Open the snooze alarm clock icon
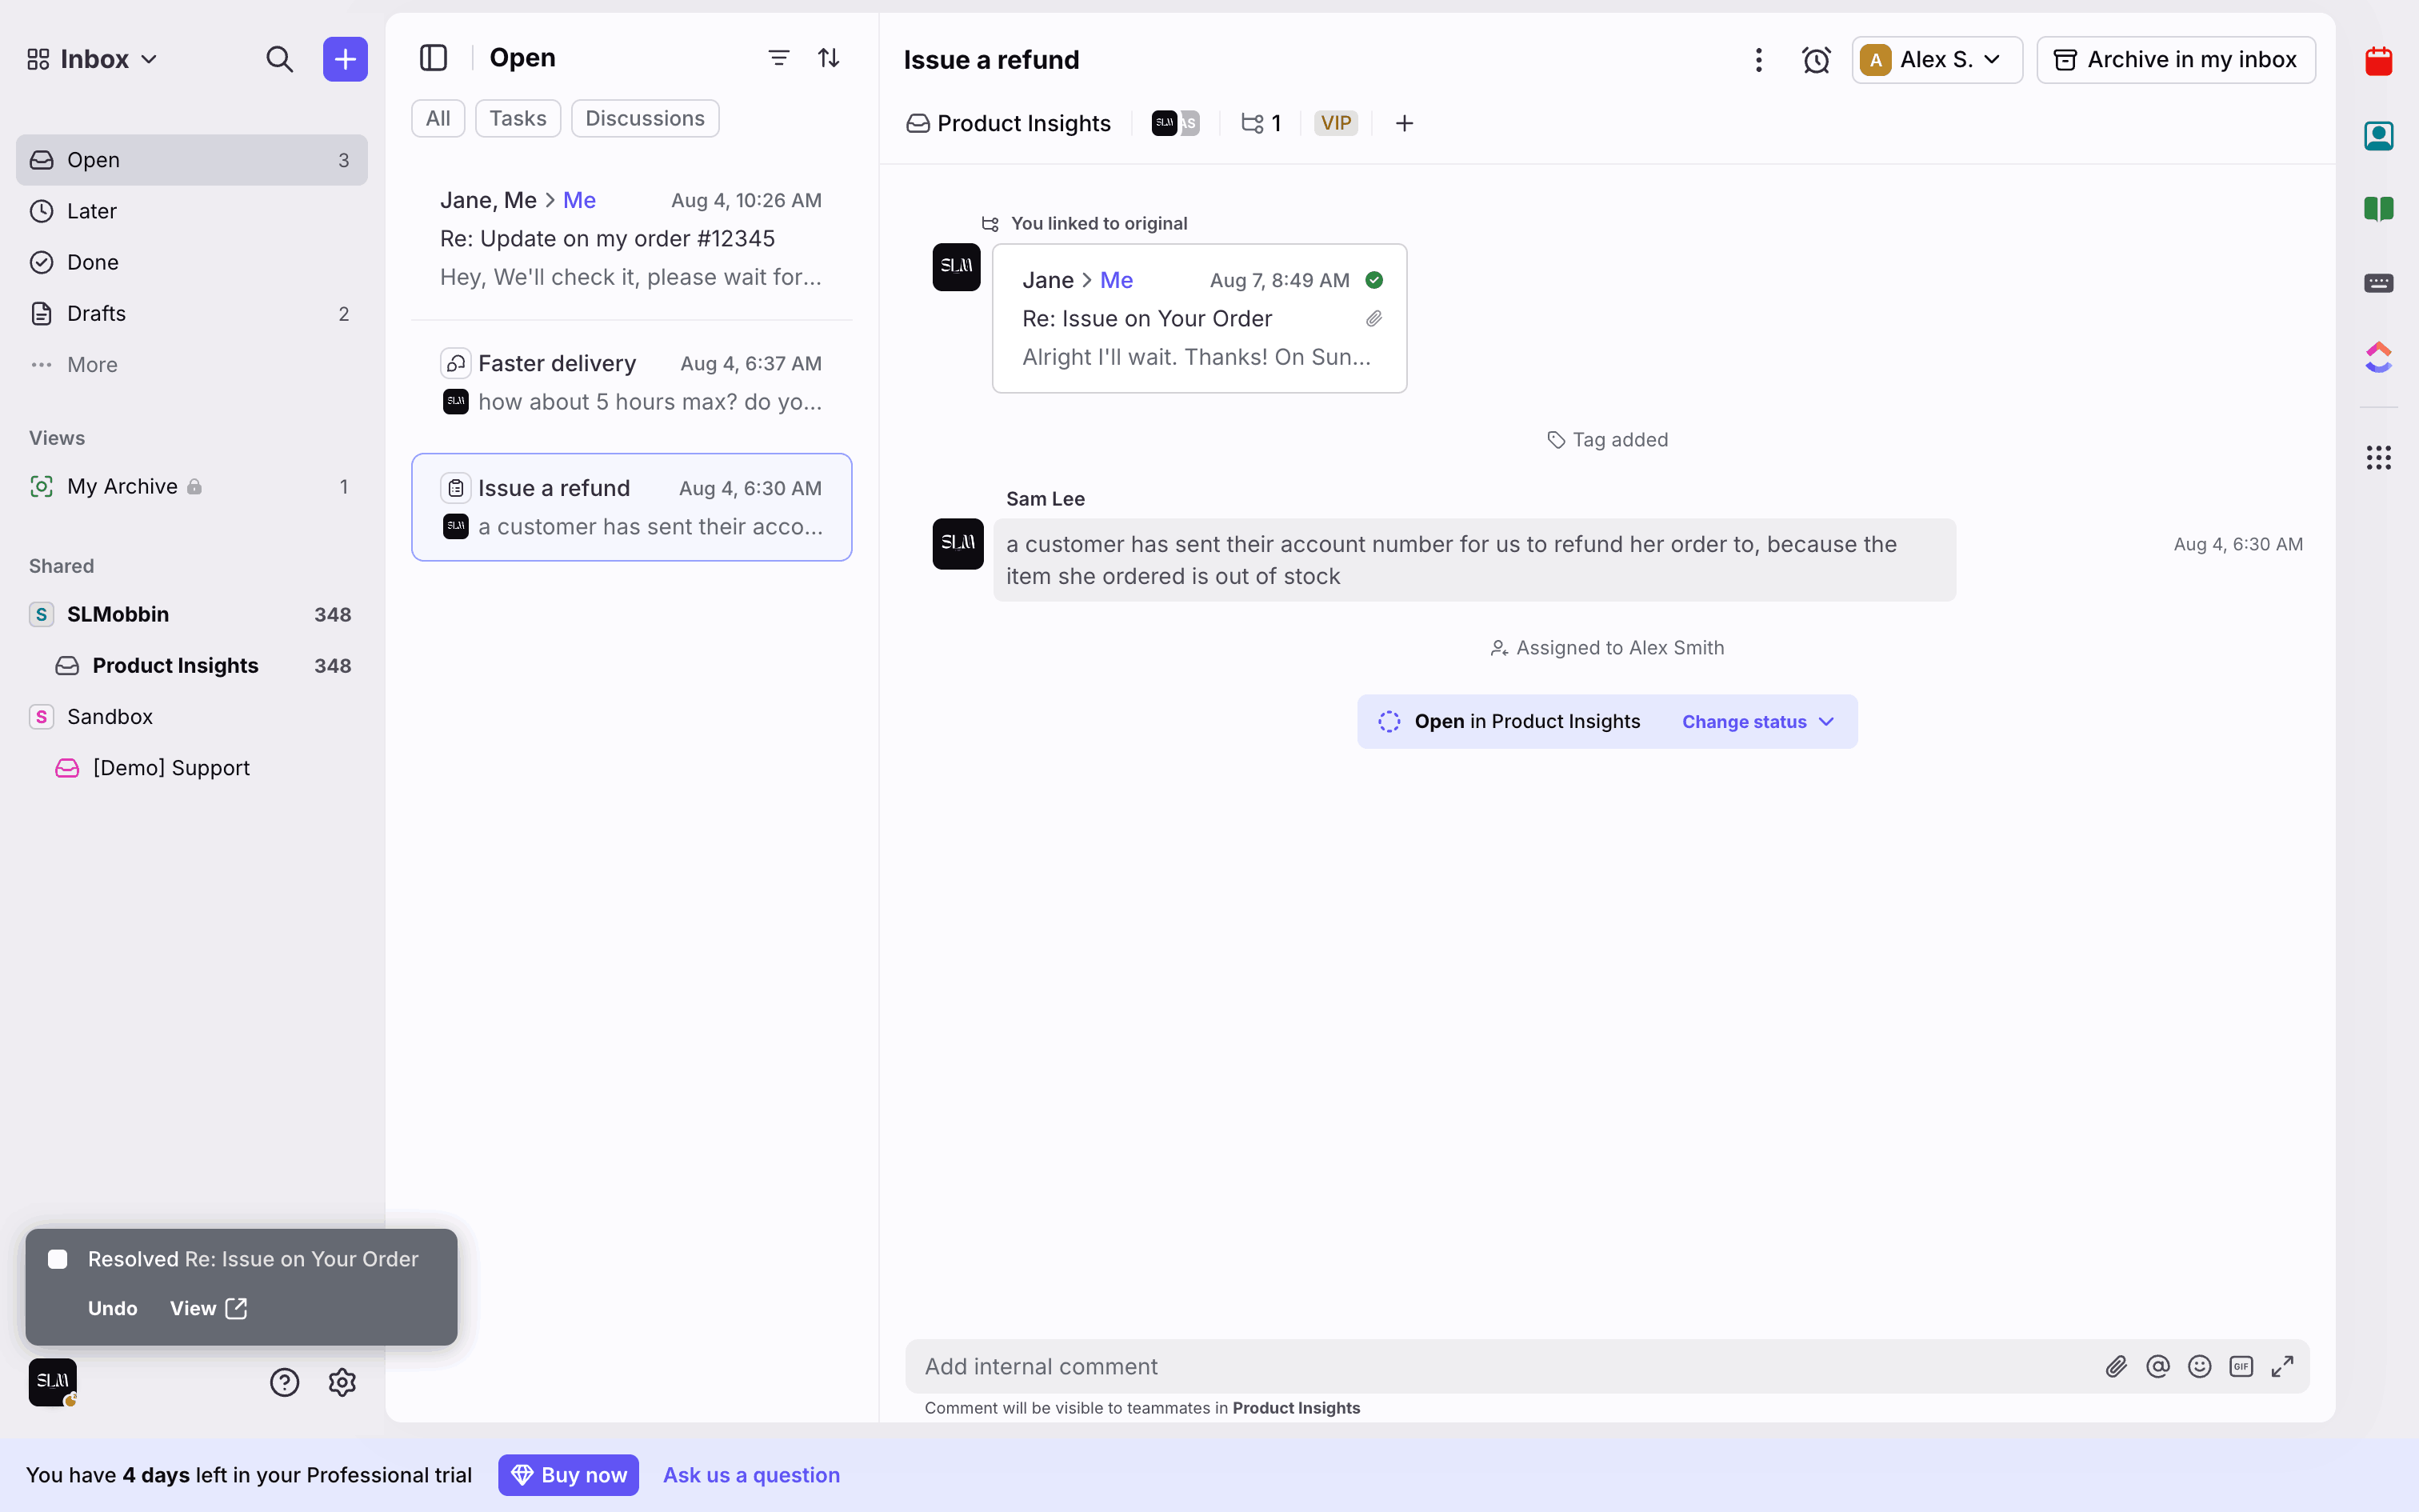Image resolution: width=2419 pixels, height=1512 pixels. [1815, 60]
